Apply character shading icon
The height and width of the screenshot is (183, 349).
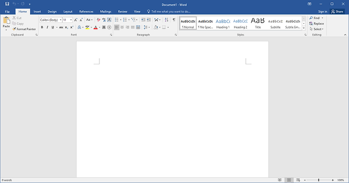click(x=104, y=28)
